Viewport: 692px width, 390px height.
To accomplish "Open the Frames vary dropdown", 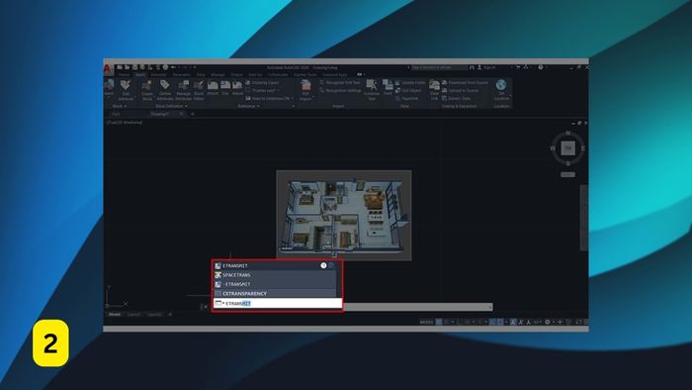I will [x=263, y=90].
